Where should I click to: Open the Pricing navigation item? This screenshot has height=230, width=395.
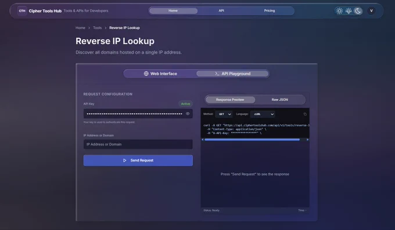point(270,10)
